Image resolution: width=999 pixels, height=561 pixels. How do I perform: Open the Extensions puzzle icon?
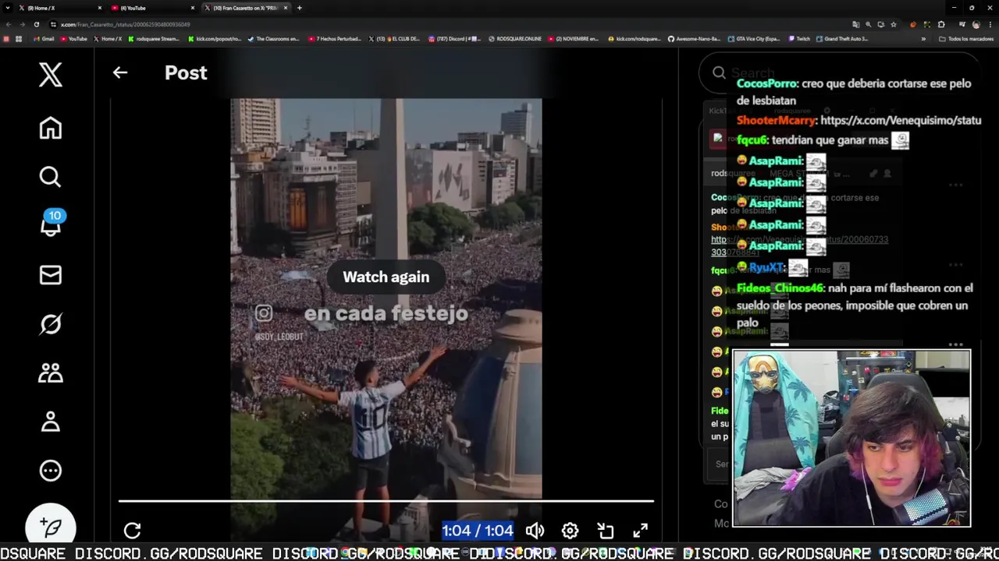click(x=941, y=24)
